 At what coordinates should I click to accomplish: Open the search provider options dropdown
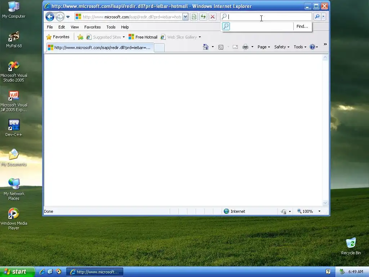pyautogui.click(x=323, y=17)
